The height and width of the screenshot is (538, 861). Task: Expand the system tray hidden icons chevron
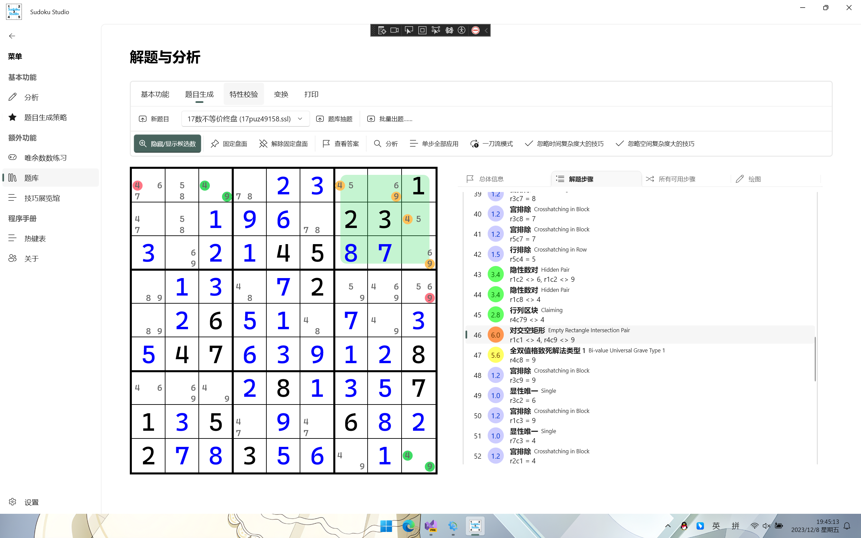(x=668, y=526)
